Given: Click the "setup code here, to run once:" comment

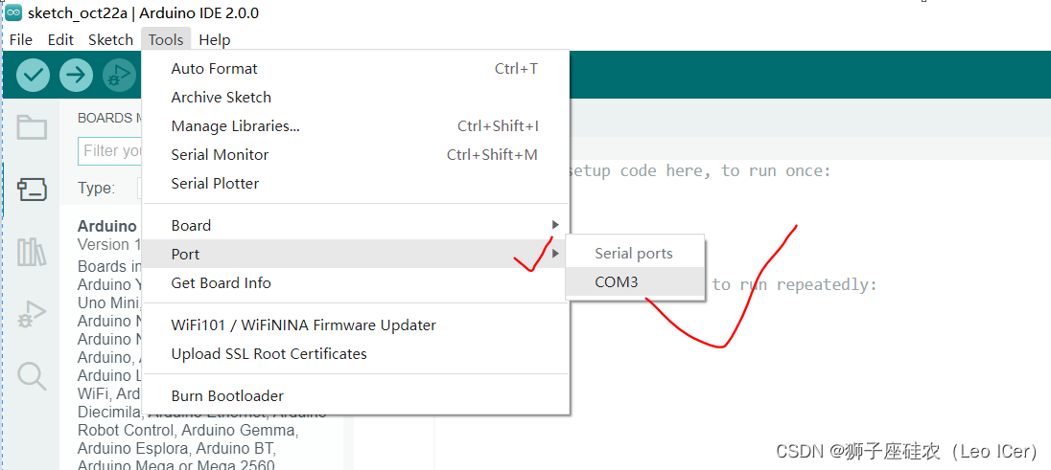Looking at the screenshot, I should click(x=699, y=170).
